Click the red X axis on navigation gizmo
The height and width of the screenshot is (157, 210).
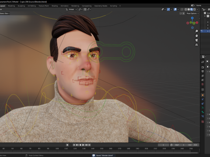197,23
